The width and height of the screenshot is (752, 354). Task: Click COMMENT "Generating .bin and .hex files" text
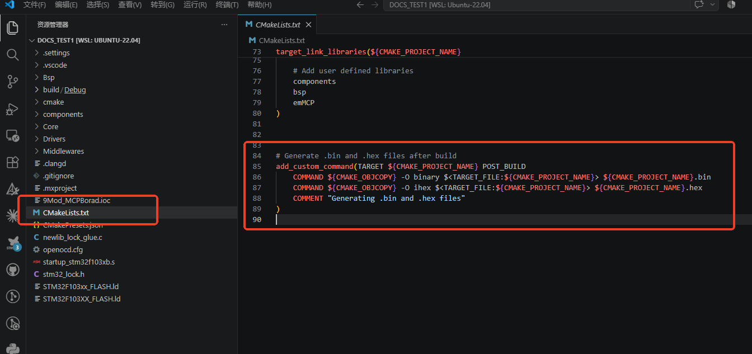(x=379, y=199)
